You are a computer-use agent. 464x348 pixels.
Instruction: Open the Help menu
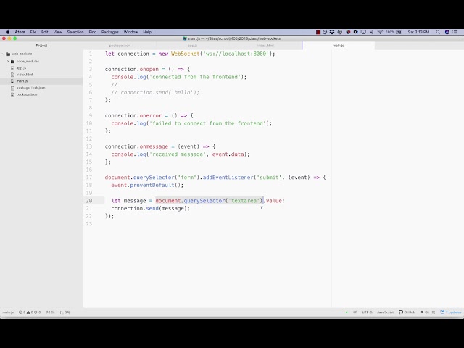tap(147, 32)
